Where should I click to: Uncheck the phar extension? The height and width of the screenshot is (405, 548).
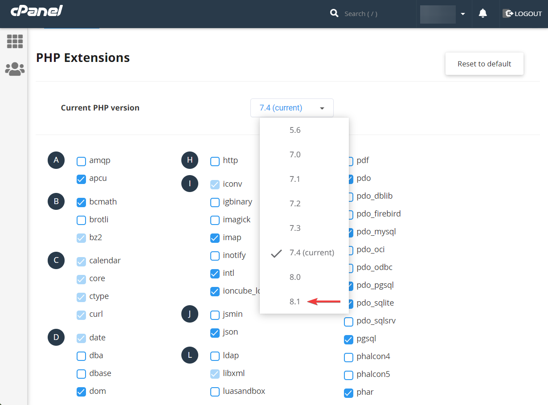pos(348,393)
